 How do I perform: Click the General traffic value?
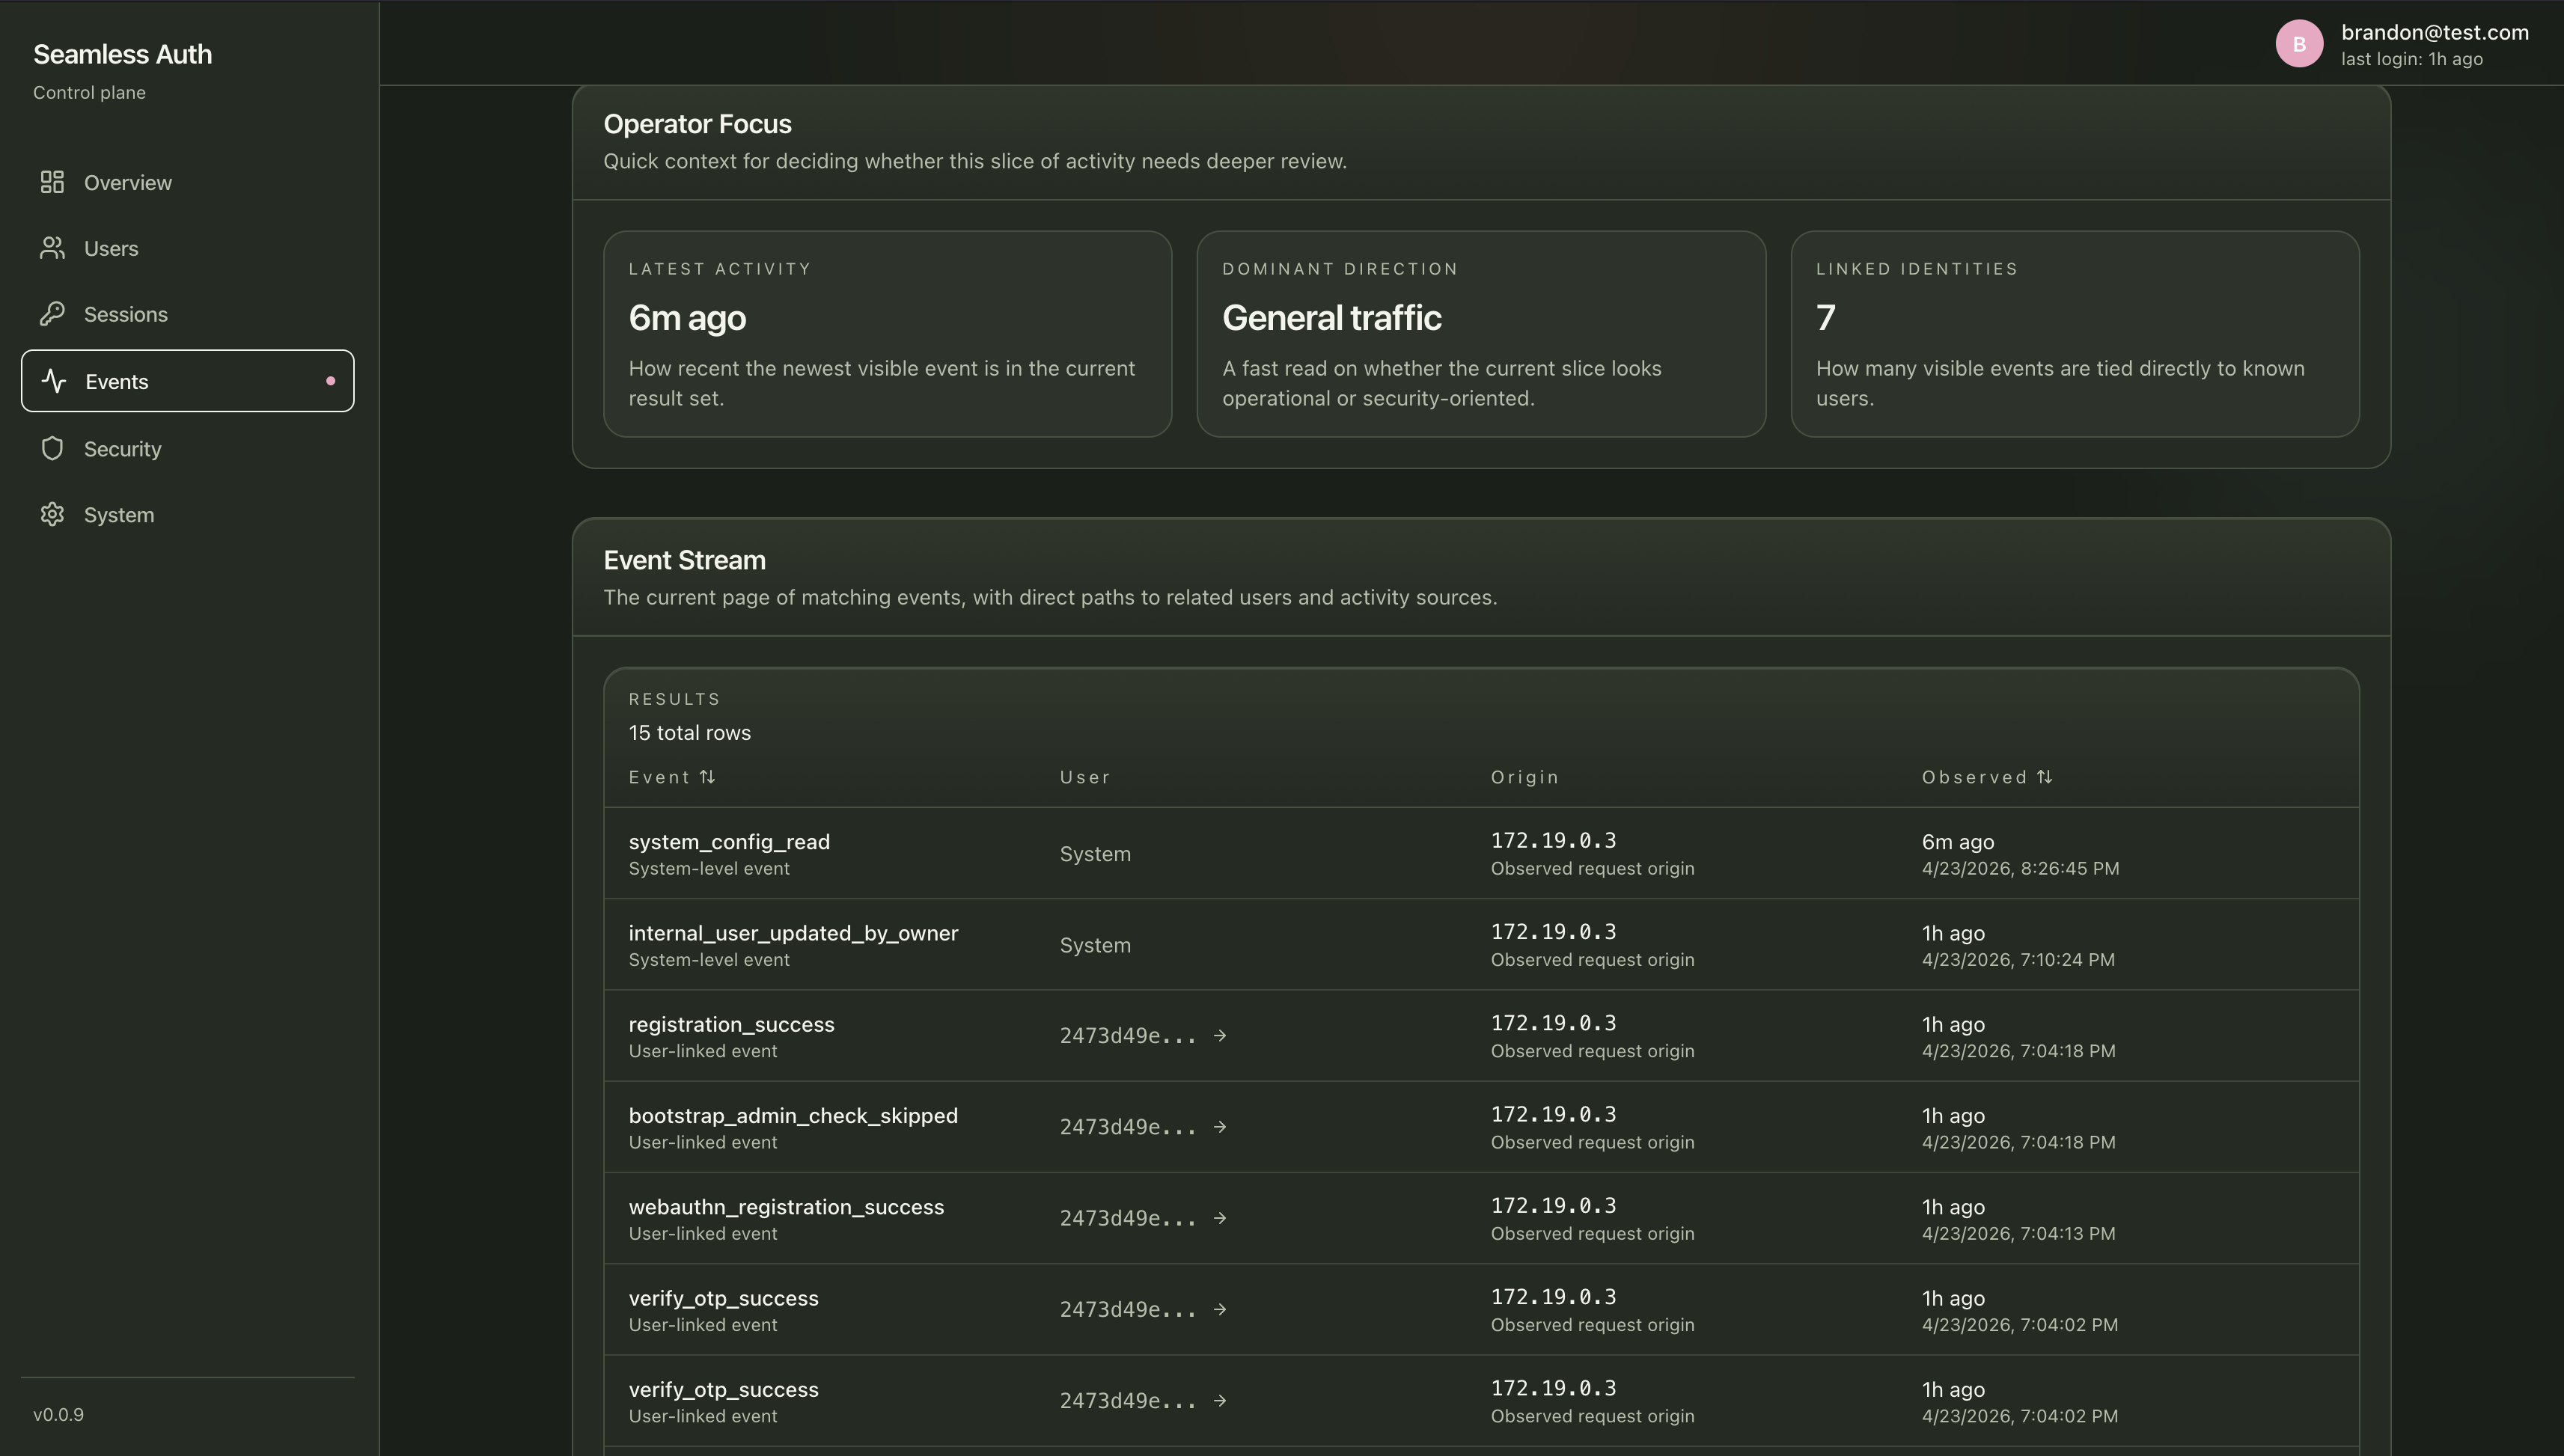point(1331,318)
